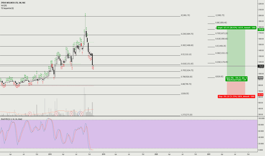Select the TD Sequential (0) indicator label

click(x=7, y=8)
